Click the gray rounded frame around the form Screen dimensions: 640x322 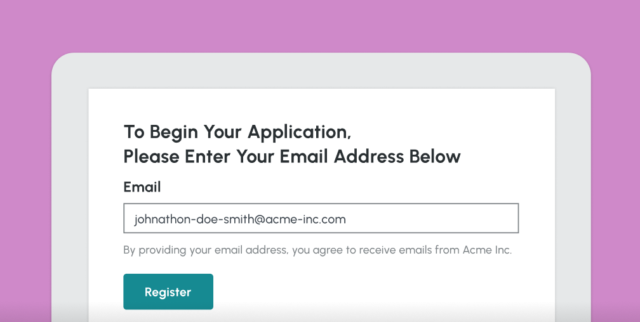coord(70,190)
